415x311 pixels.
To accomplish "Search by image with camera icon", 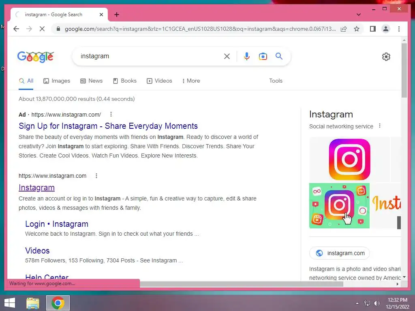I will pyautogui.click(x=263, y=56).
